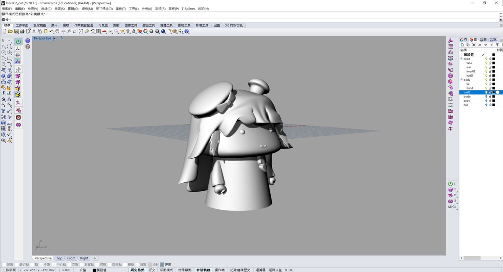Toggle 正交 in the status bar
The width and height of the screenshot is (503, 272).
[152, 270]
